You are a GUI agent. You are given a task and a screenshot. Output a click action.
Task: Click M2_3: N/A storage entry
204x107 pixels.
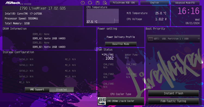[x=70, y=65]
